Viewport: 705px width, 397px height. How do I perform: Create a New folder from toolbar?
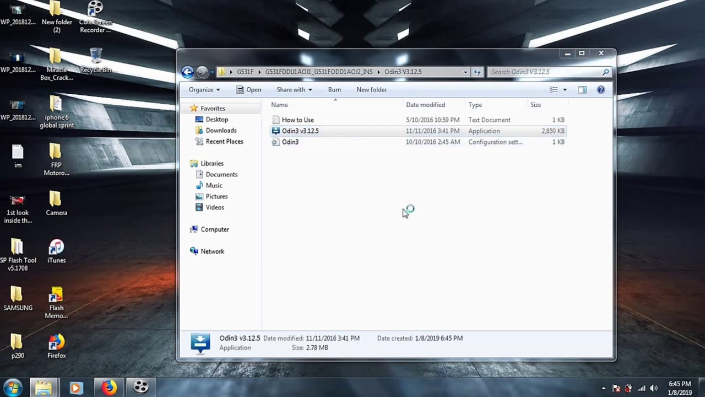[x=371, y=90]
